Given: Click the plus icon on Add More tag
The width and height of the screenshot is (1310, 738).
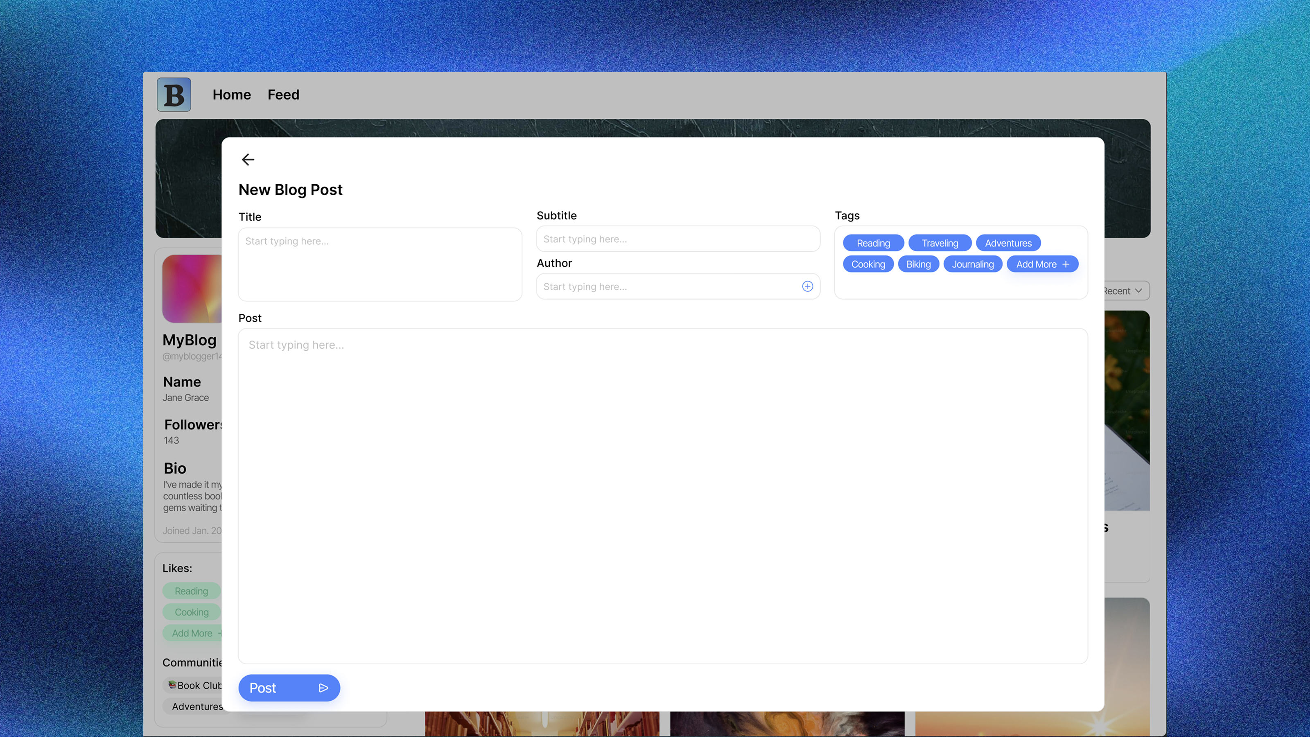Looking at the screenshot, I should click(x=1066, y=264).
